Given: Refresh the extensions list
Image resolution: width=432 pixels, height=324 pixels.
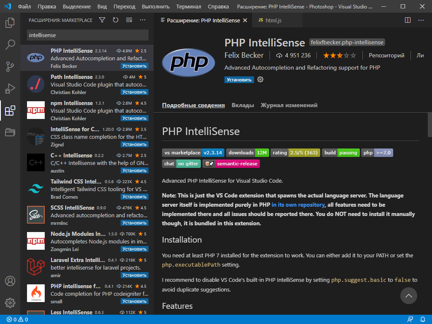Looking at the screenshot, I should [115, 20].
